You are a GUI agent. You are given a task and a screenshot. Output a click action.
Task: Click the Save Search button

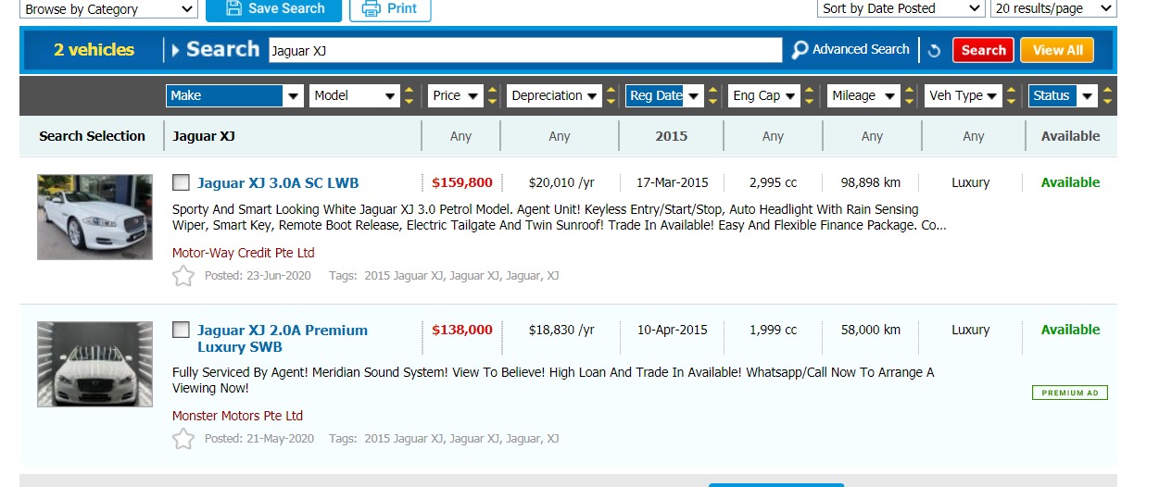273,9
